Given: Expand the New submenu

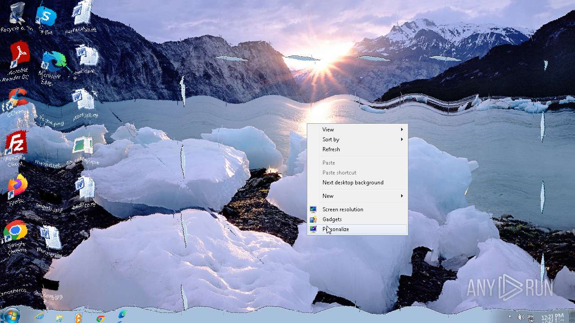Looking at the screenshot, I should point(358,196).
